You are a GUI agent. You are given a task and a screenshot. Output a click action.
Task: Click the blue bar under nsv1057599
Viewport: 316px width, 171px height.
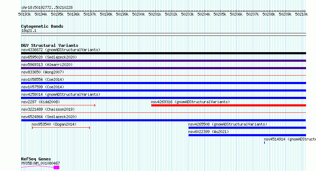click(x=163, y=90)
